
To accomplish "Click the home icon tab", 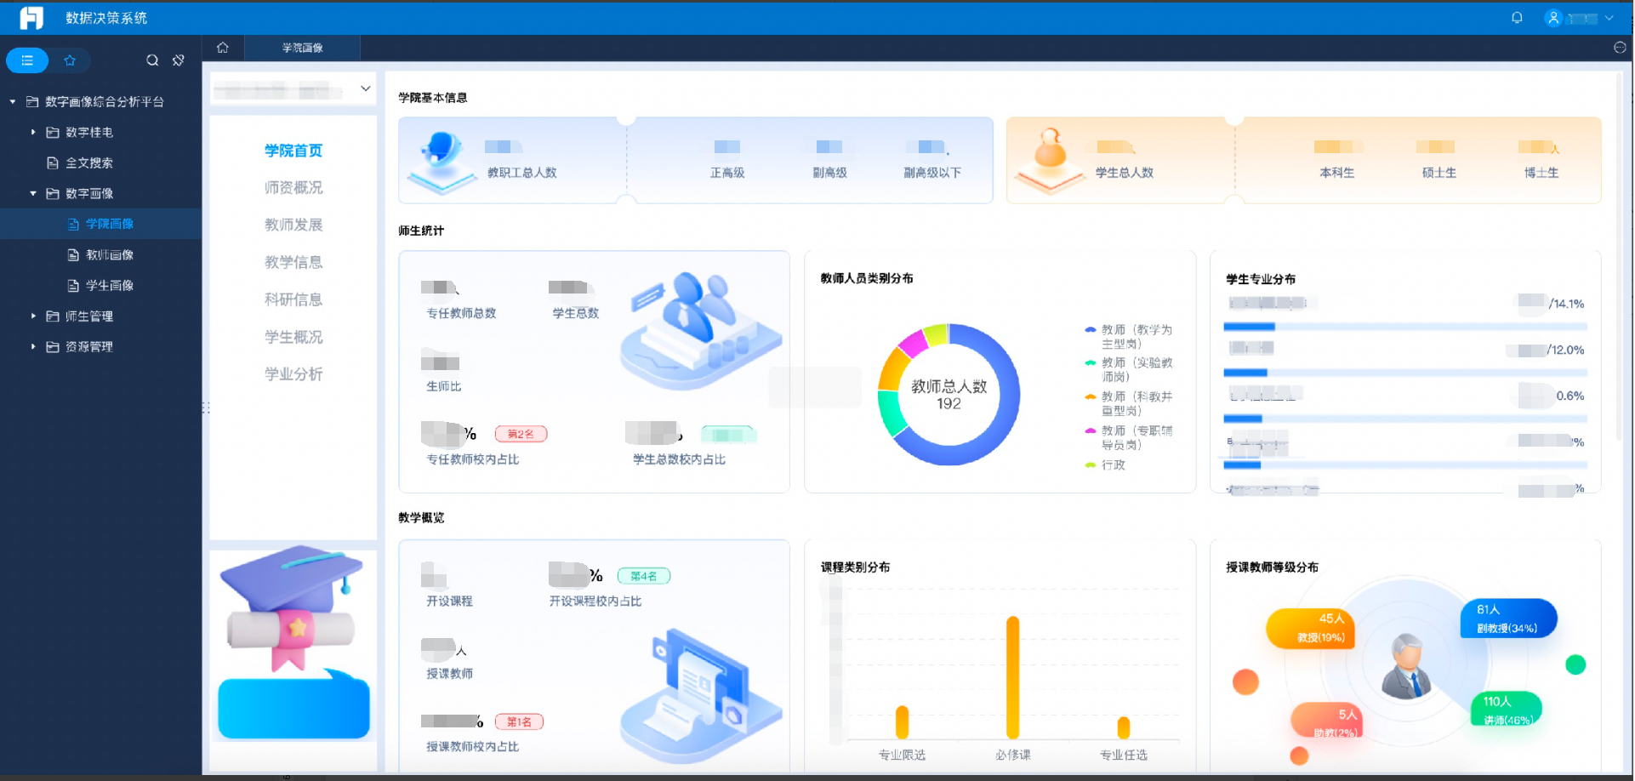I will point(223,48).
